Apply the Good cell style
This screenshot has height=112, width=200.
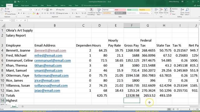point(132,10)
